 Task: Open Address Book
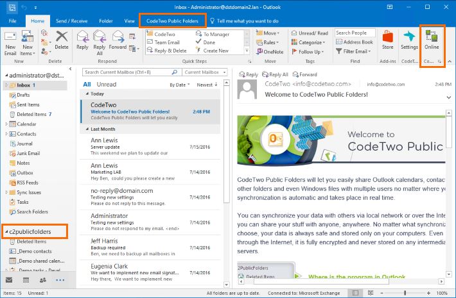pyautogui.click(x=355, y=42)
